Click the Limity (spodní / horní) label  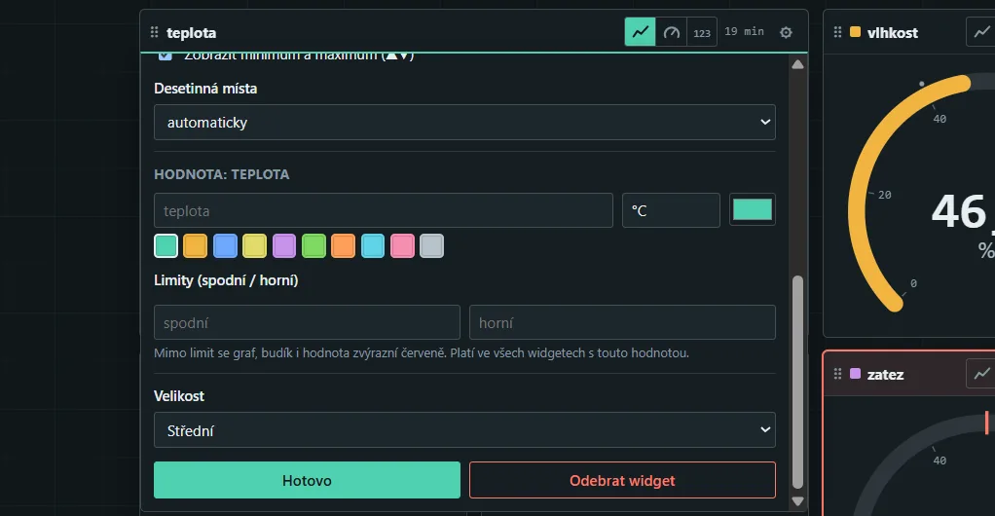226,279
